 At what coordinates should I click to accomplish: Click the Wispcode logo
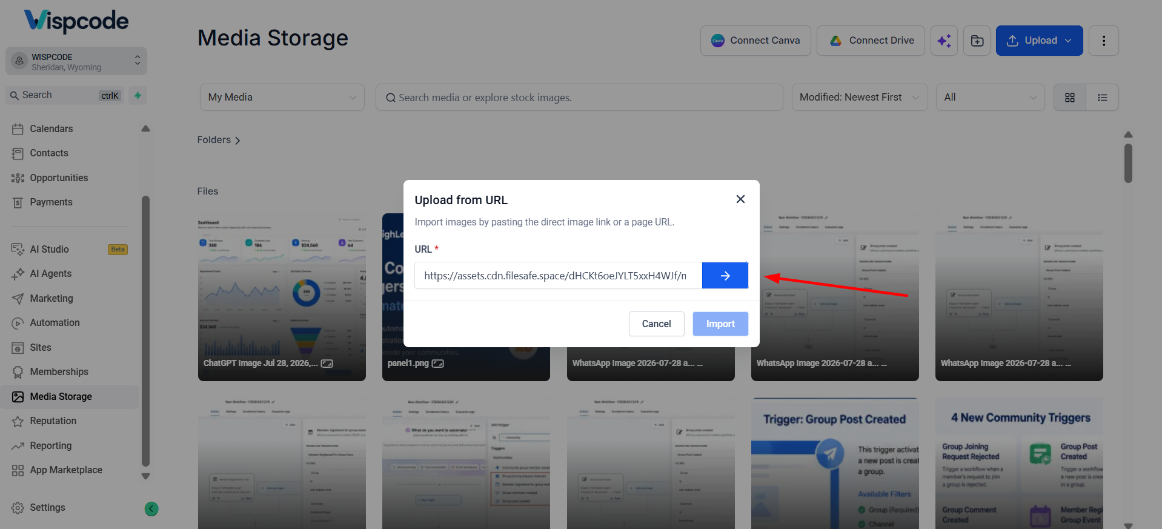click(x=76, y=21)
